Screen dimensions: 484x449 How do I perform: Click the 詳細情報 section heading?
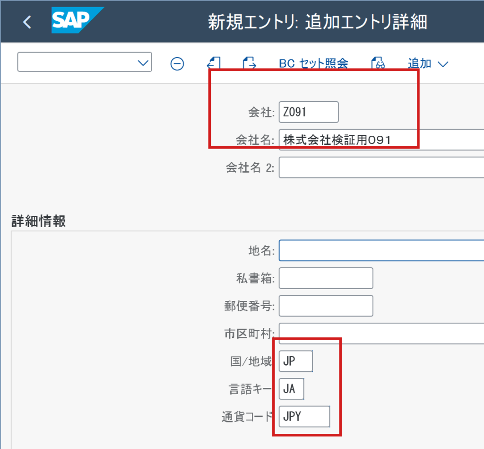click(39, 221)
